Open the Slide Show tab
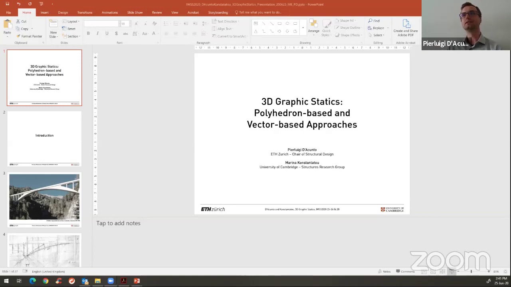The width and height of the screenshot is (511, 287). click(135, 12)
